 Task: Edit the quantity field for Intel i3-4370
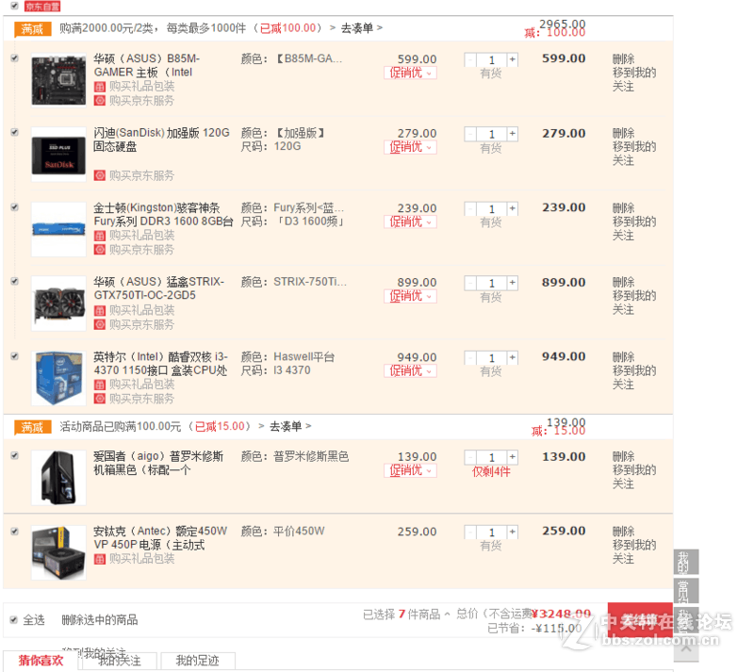click(x=491, y=357)
